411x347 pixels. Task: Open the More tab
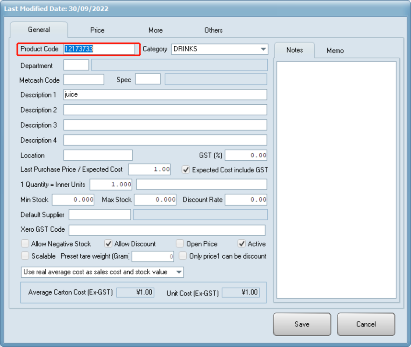155,30
